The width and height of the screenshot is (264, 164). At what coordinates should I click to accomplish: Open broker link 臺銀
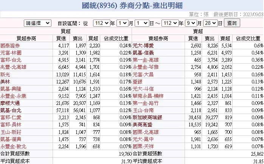pyautogui.click(x=138, y=82)
